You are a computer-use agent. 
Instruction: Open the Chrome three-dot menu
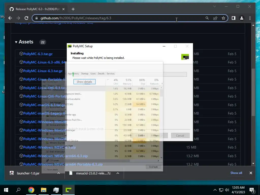[250, 18]
